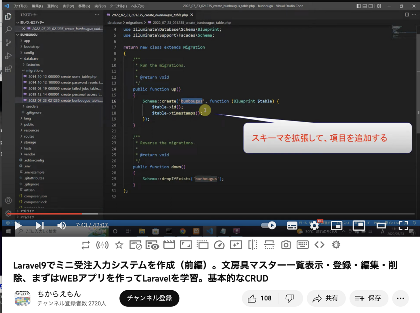Click the flip/mirror video icon
This screenshot has height=313, width=420.
[x=253, y=245]
